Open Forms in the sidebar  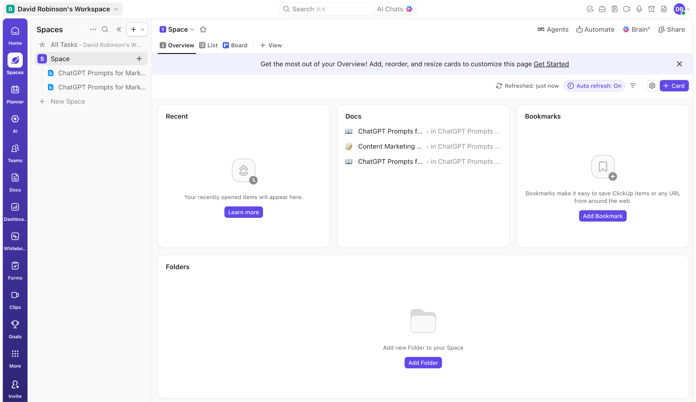coord(15,271)
